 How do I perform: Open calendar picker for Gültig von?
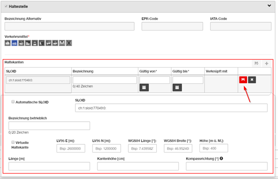click(x=144, y=87)
